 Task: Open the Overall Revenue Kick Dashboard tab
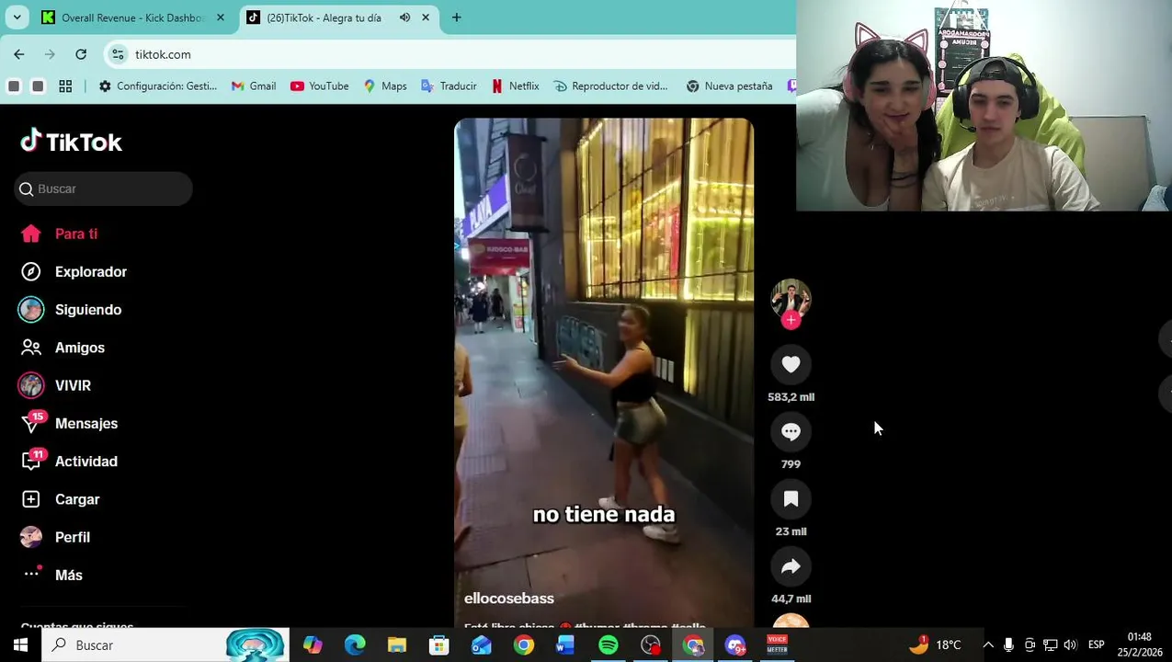click(x=131, y=17)
